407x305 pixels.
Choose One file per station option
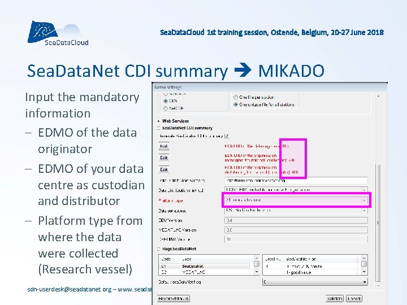coord(236,97)
